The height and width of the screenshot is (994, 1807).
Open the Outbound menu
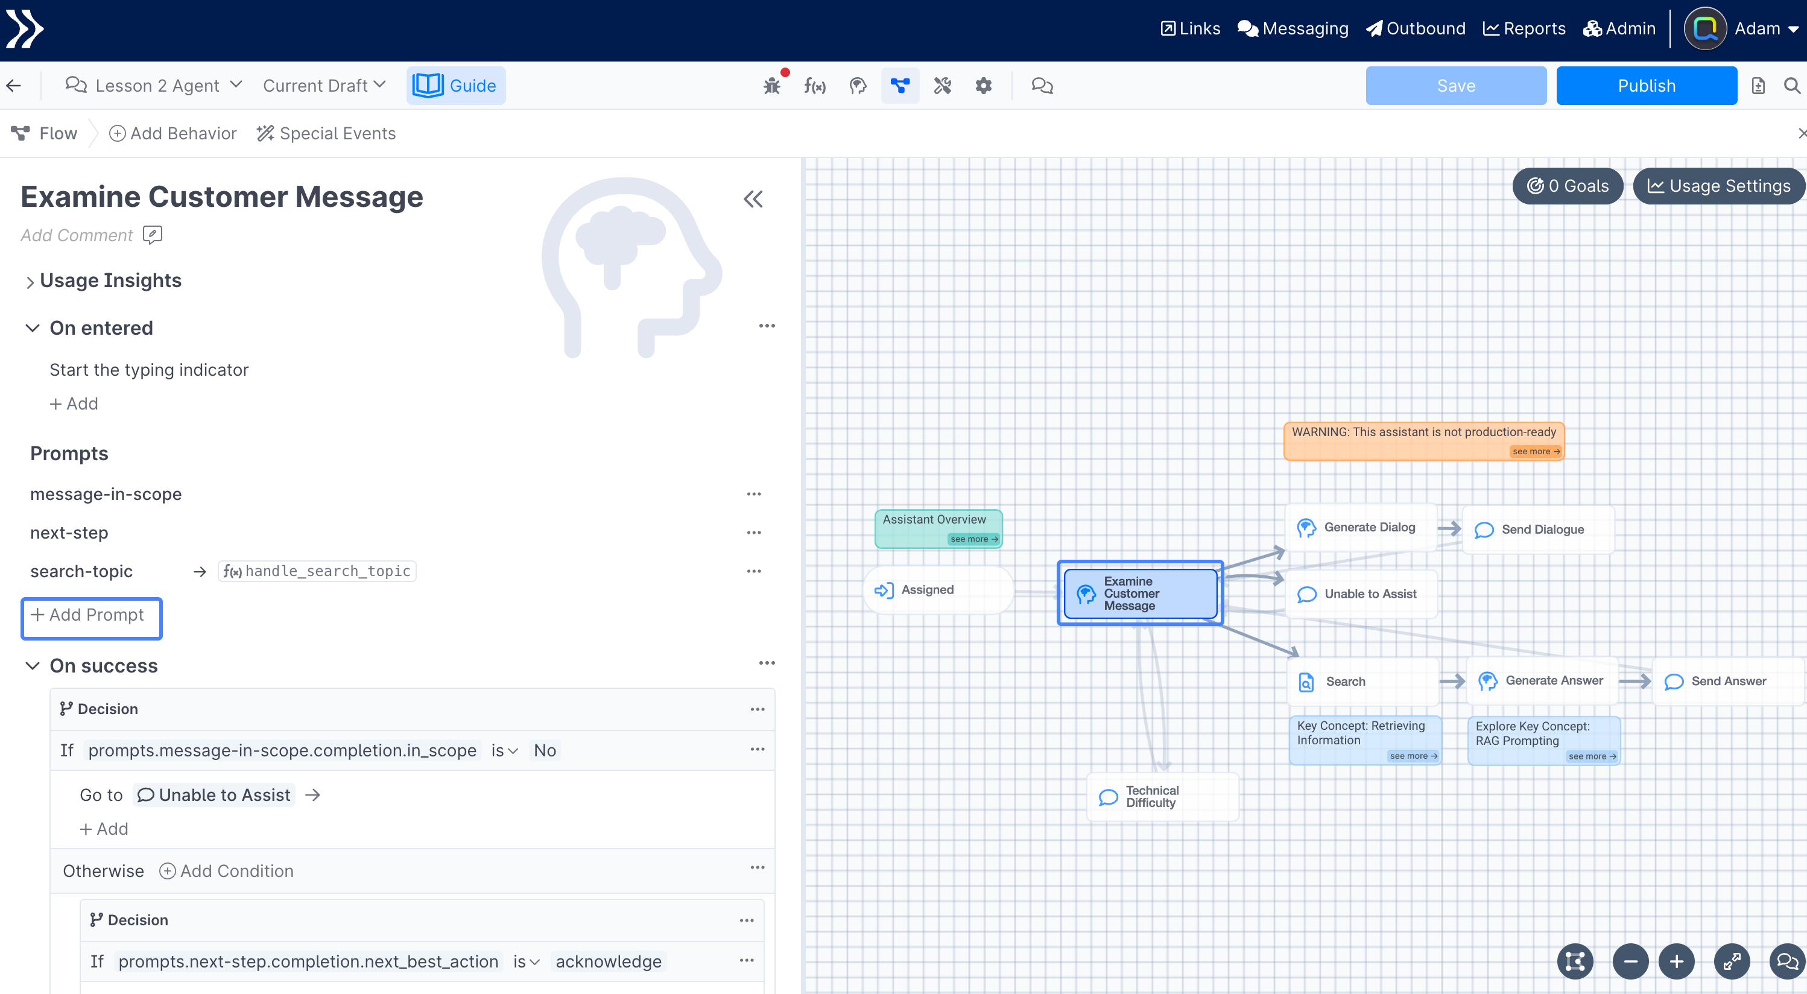[1416, 29]
